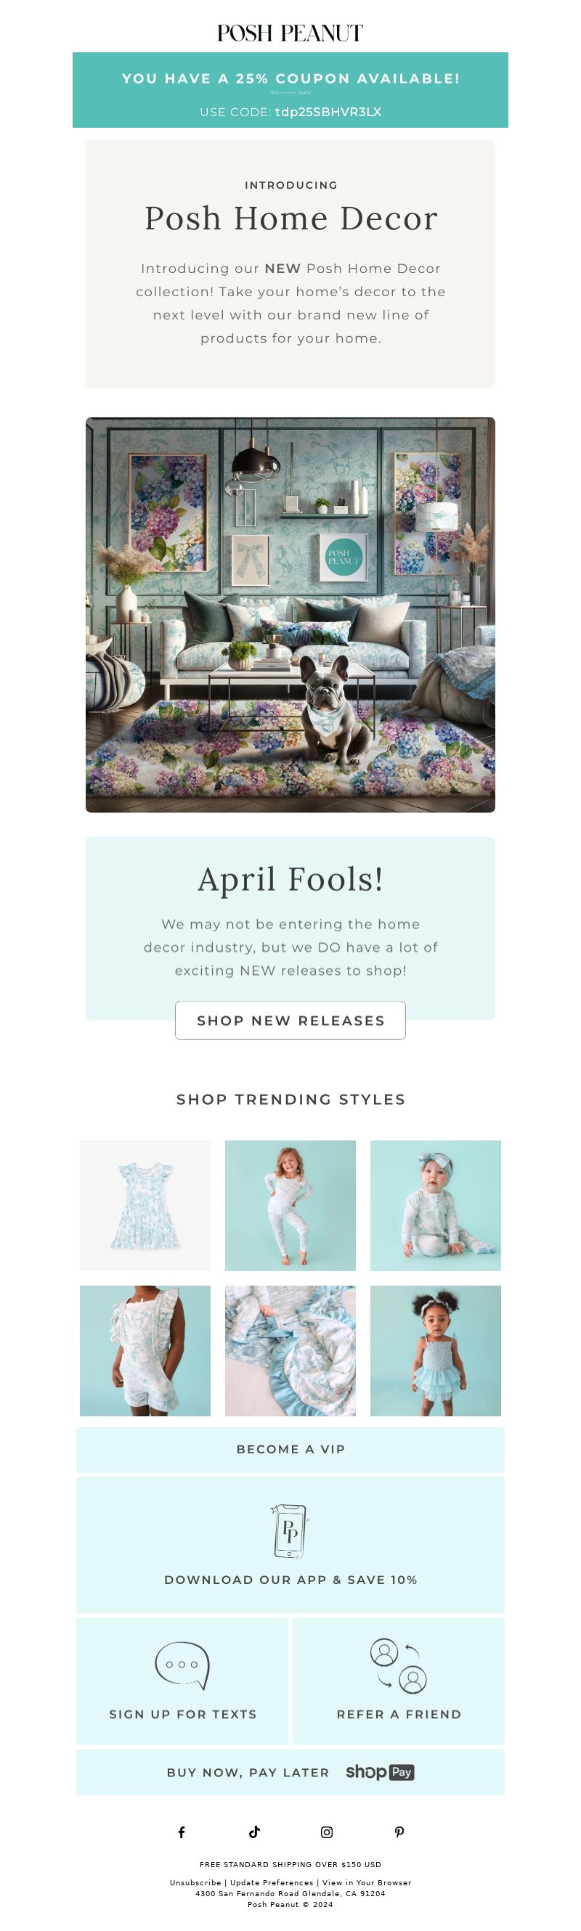Open the Pinterest social icon
Viewport: 581px width, 1931px height.
(399, 1832)
